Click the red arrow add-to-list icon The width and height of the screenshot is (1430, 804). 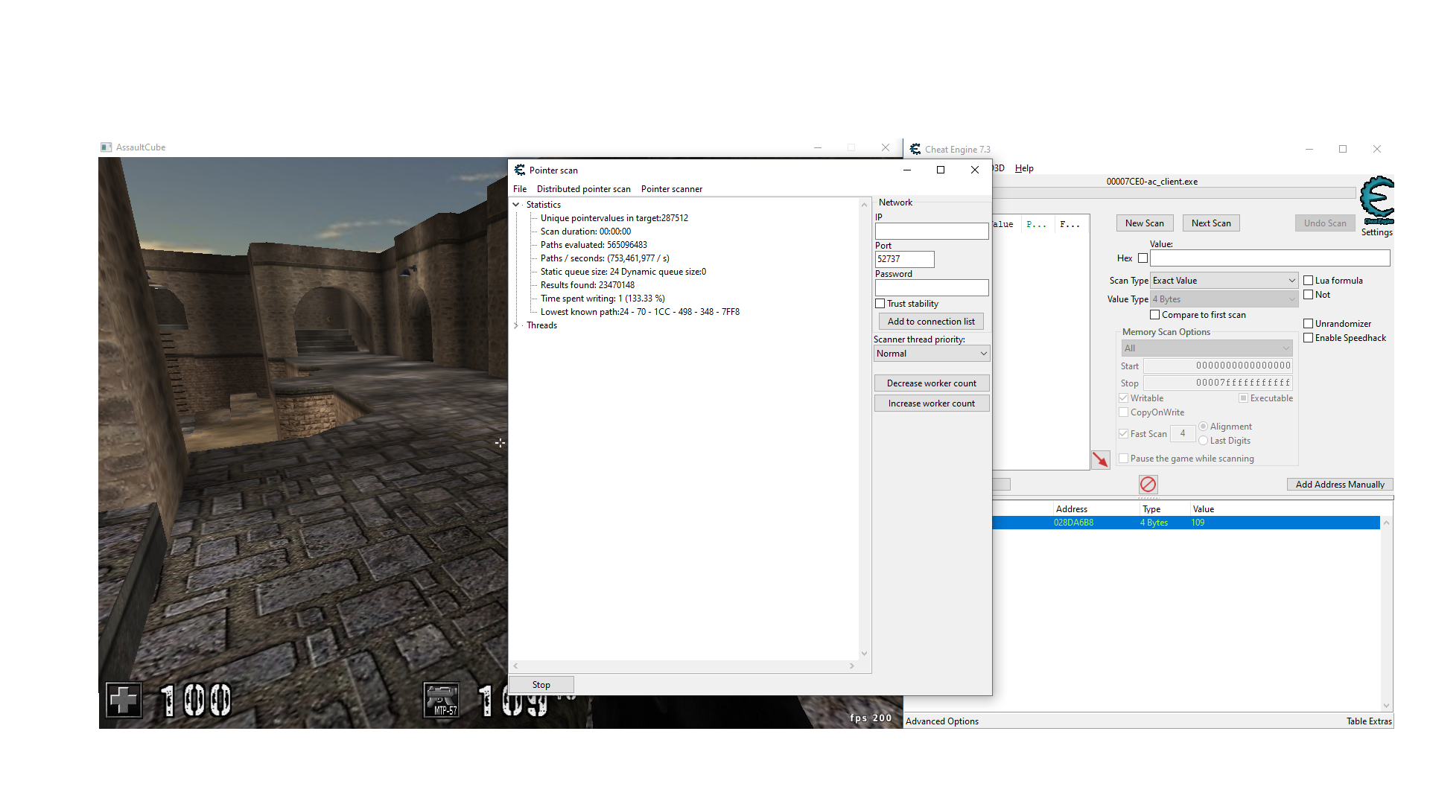(x=1100, y=460)
